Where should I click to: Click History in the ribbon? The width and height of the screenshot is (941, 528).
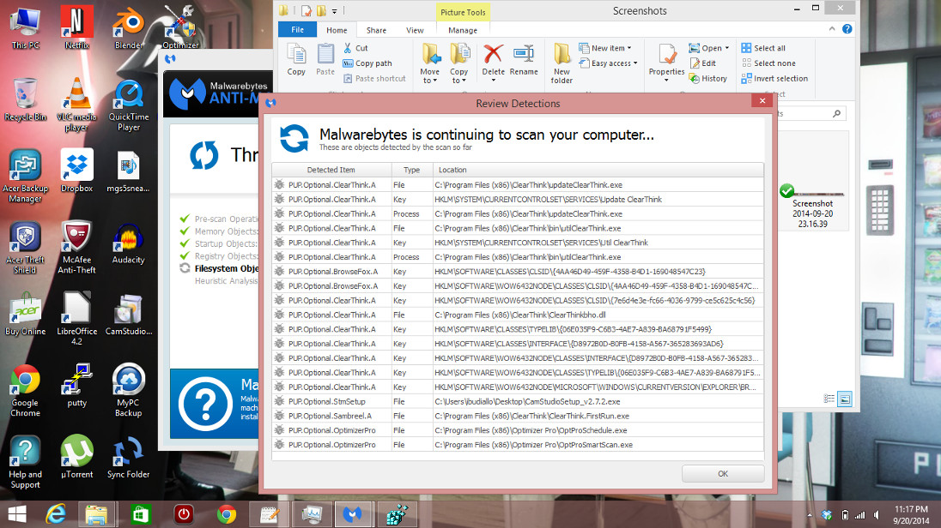click(x=708, y=79)
